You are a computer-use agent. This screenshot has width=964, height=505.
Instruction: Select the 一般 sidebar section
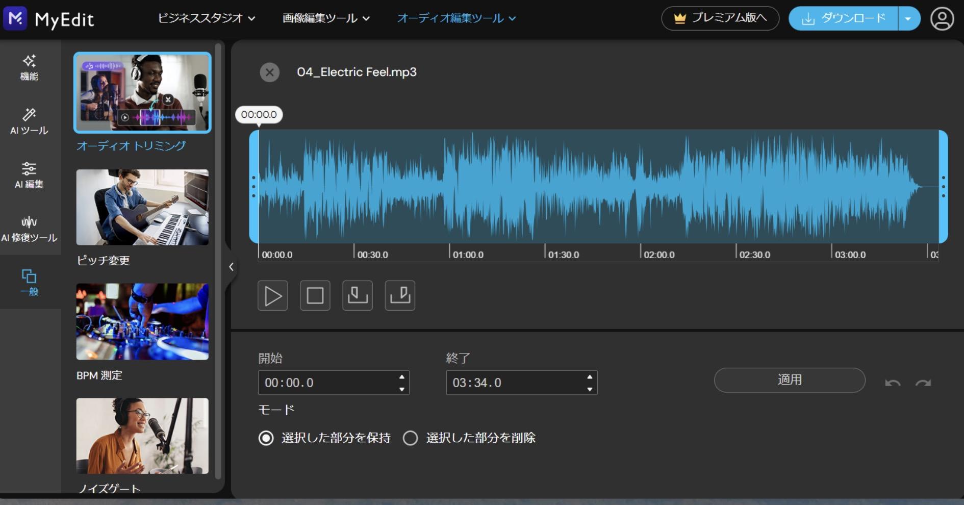point(29,282)
